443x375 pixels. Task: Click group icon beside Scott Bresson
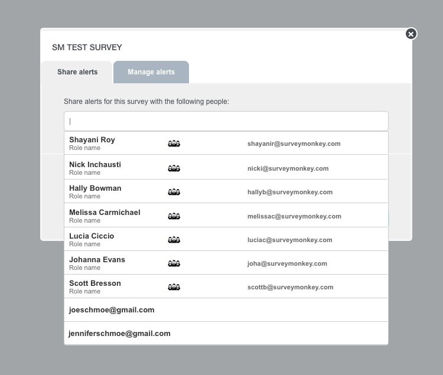pyautogui.click(x=174, y=287)
